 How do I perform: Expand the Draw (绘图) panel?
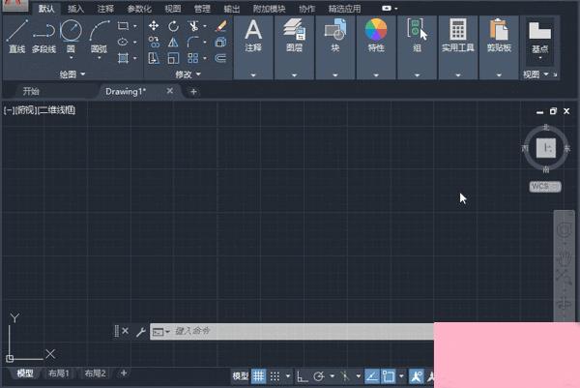tap(72, 75)
